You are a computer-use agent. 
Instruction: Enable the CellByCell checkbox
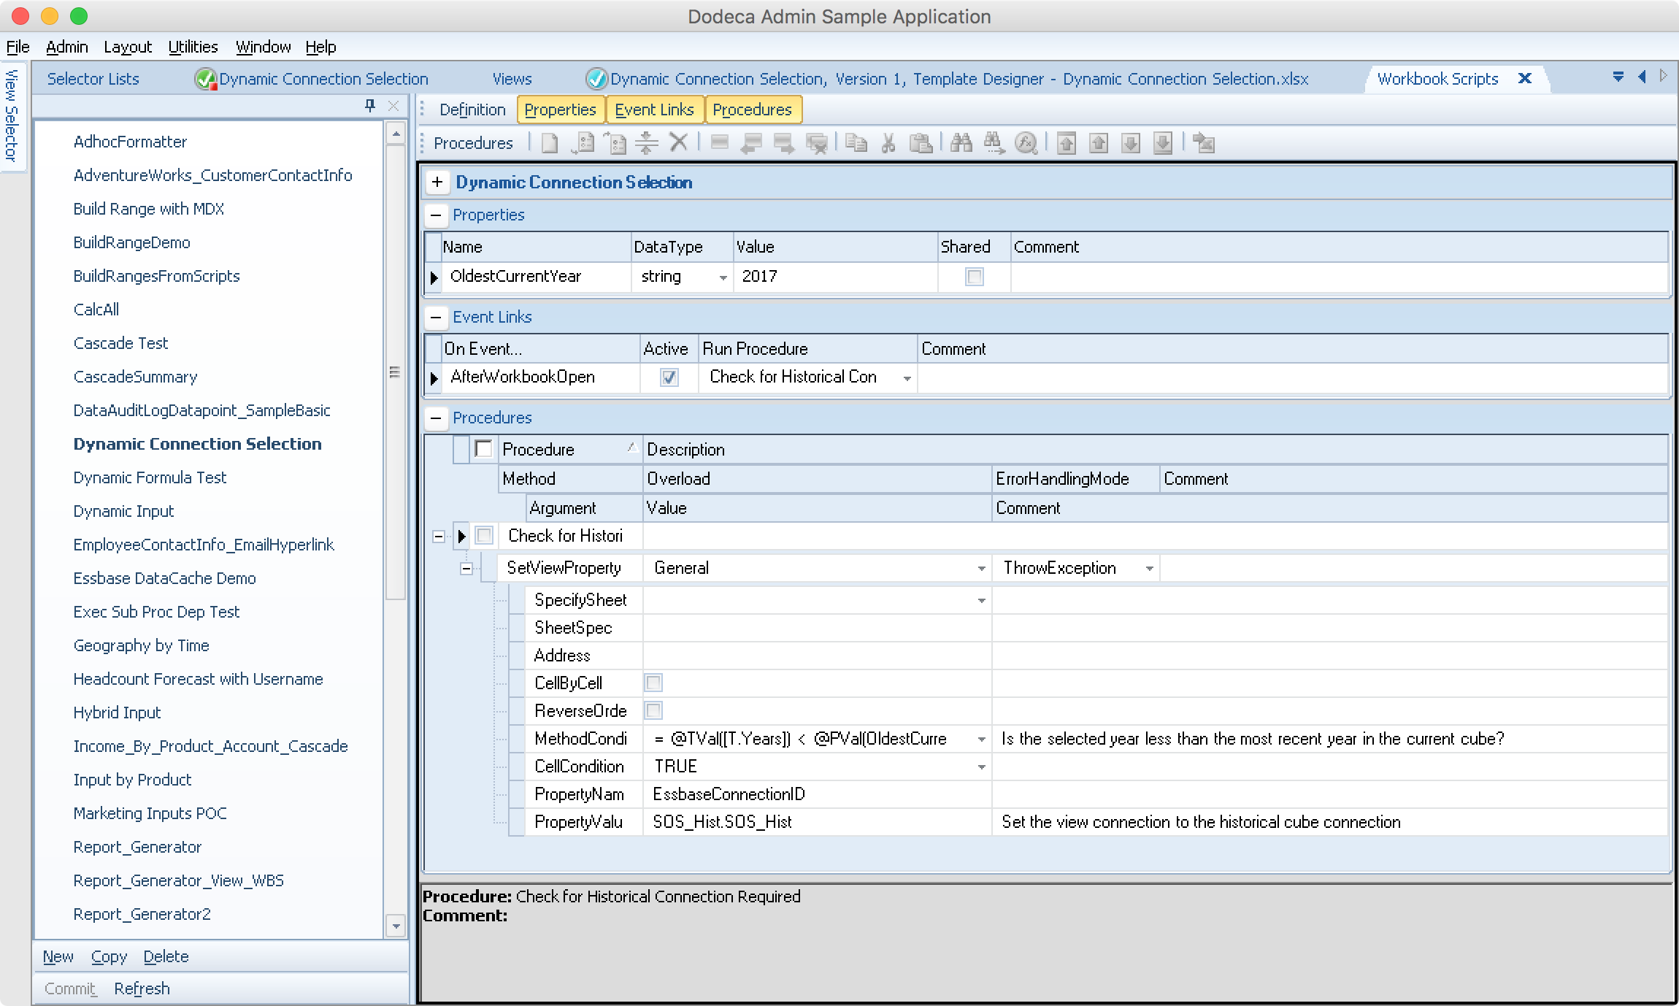point(653,683)
